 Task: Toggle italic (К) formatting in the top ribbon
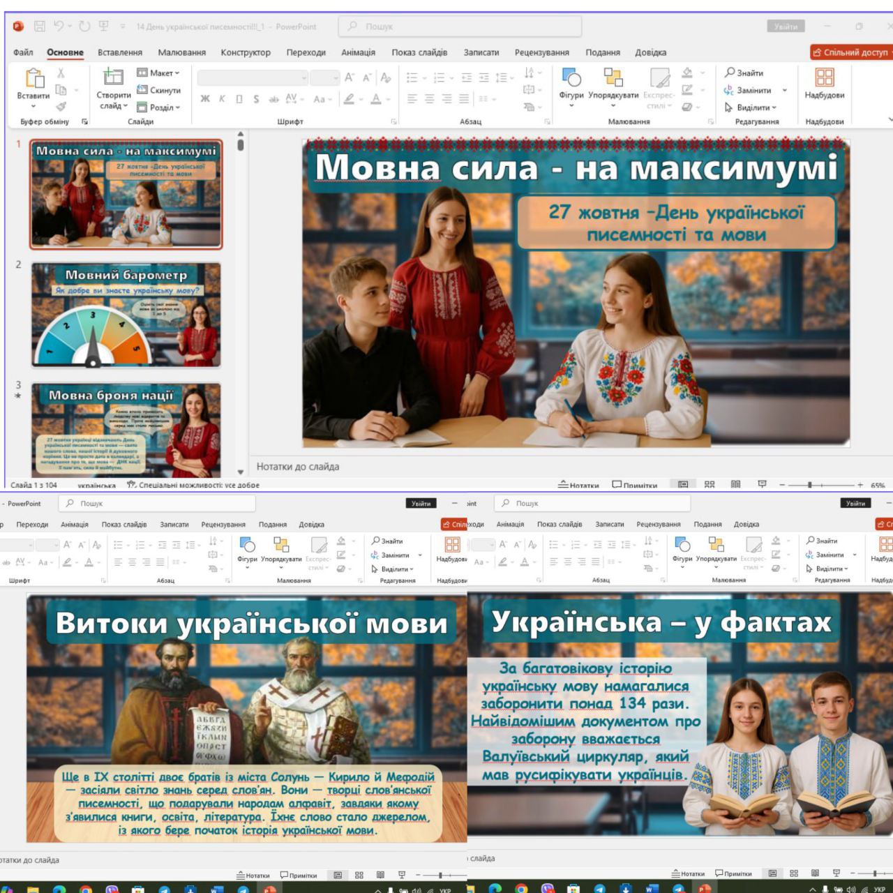pyautogui.click(x=222, y=99)
